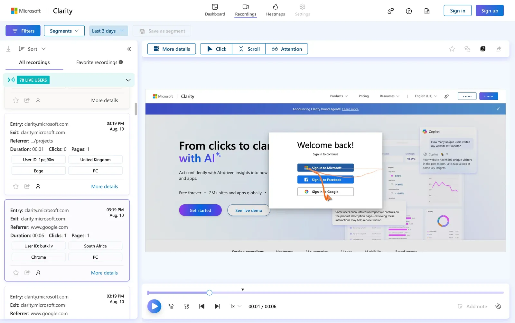Image resolution: width=515 pixels, height=323 pixels.
Task: Click the share/team icon in top header
Action: pyautogui.click(x=390, y=11)
